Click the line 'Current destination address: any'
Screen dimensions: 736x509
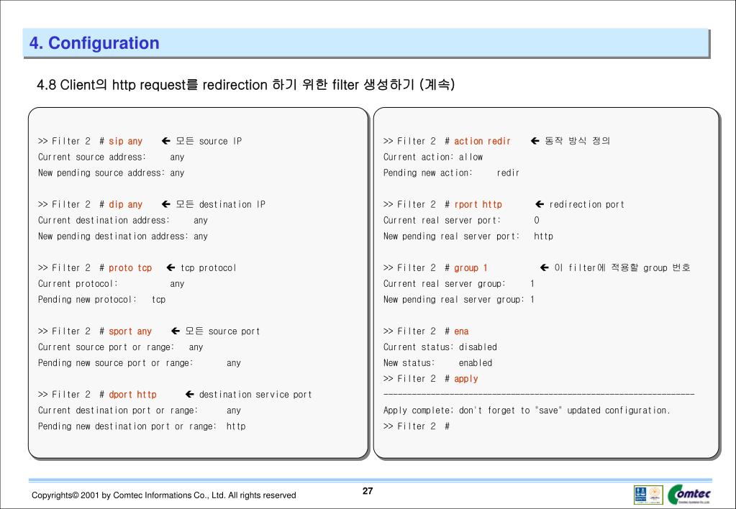(123, 221)
